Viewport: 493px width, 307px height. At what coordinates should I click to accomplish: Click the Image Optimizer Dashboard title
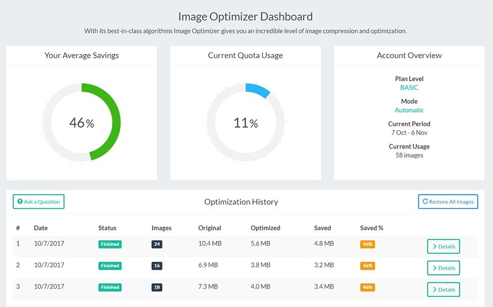click(x=245, y=17)
